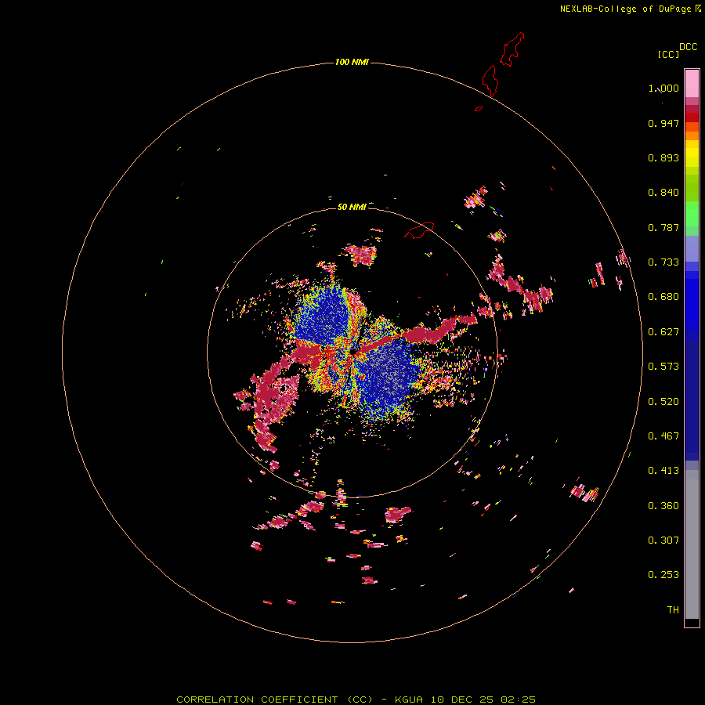The height and width of the screenshot is (705, 705).
Task: Click the Correlation Coefficient KGUA title caption
Action: click(x=356, y=700)
